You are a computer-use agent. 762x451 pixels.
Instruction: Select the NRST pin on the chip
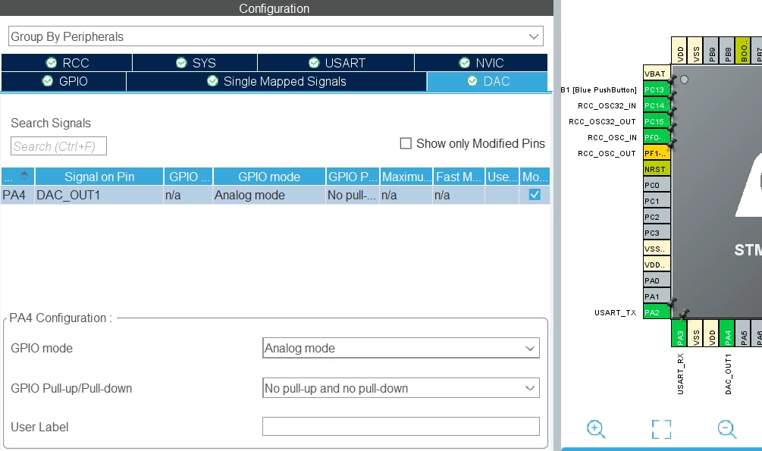tap(657, 169)
